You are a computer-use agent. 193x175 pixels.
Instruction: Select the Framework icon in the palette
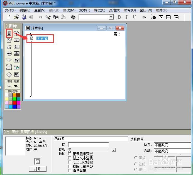pyautogui.click(x=9, y=67)
